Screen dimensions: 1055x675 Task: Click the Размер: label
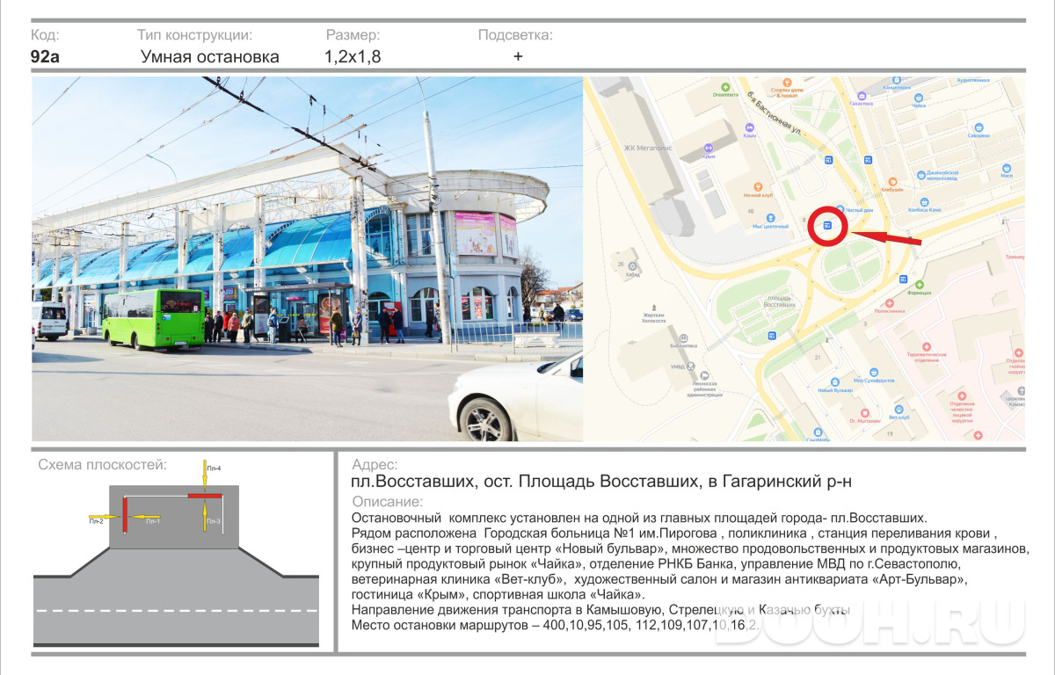point(353,35)
